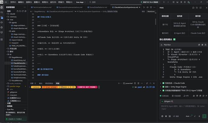
Task: Open source control with the blue badge
Action: [2, 17]
